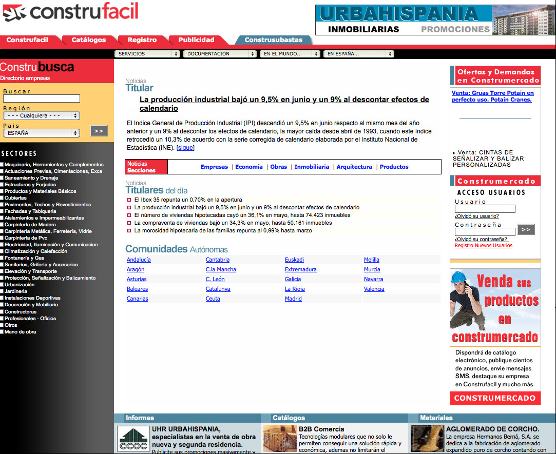Go to Economía news section
556x454 pixels.
[x=249, y=167]
